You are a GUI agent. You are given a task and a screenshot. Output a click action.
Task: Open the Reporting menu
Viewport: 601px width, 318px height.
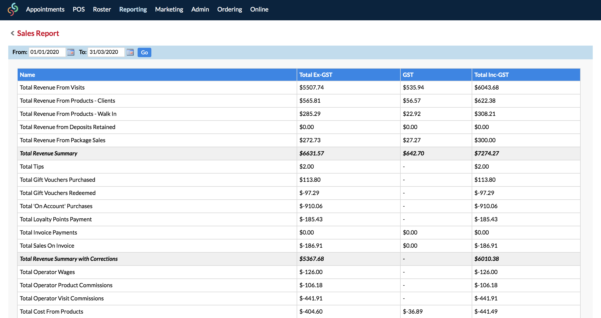(133, 9)
